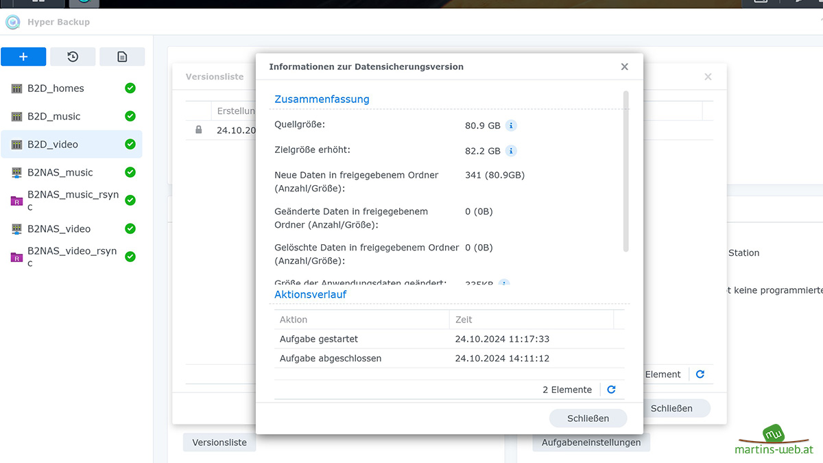The height and width of the screenshot is (463, 823).
Task: Click the 341 (80.9GB) new data value
Action: [x=494, y=175]
